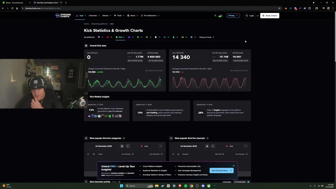Select All platforms filter
Screen dimensions: 336x189
pyautogui.click(x=89, y=37)
